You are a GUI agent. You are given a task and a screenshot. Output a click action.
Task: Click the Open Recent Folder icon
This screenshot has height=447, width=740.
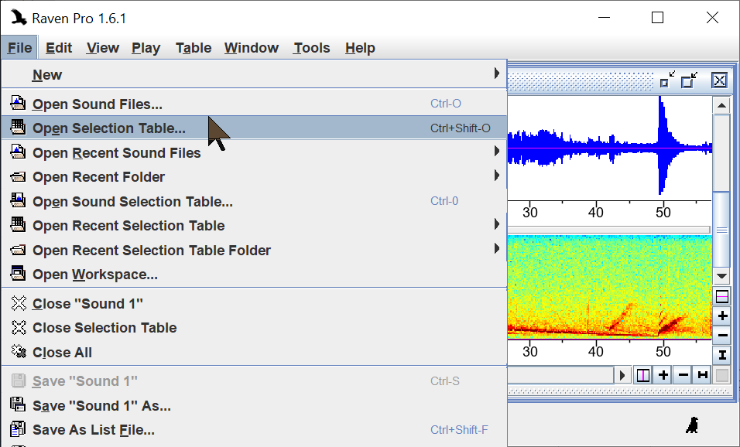[x=18, y=177]
